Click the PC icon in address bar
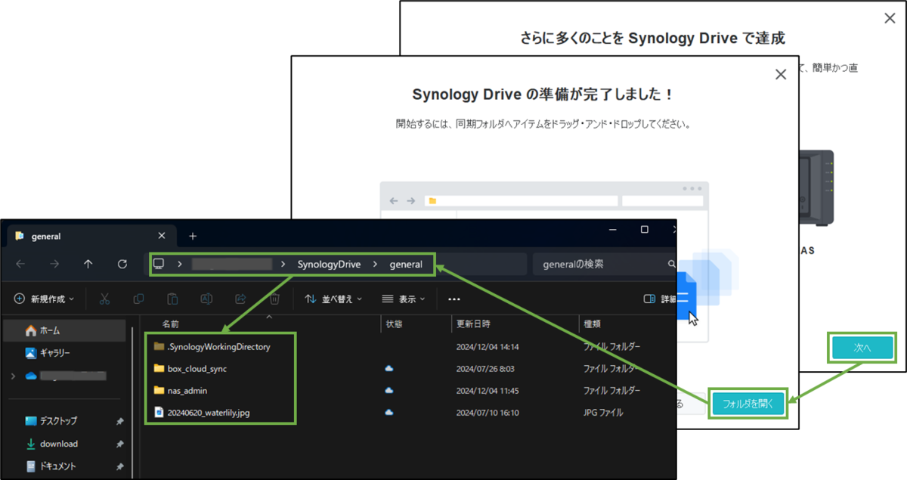This screenshot has width=907, height=480. (159, 264)
